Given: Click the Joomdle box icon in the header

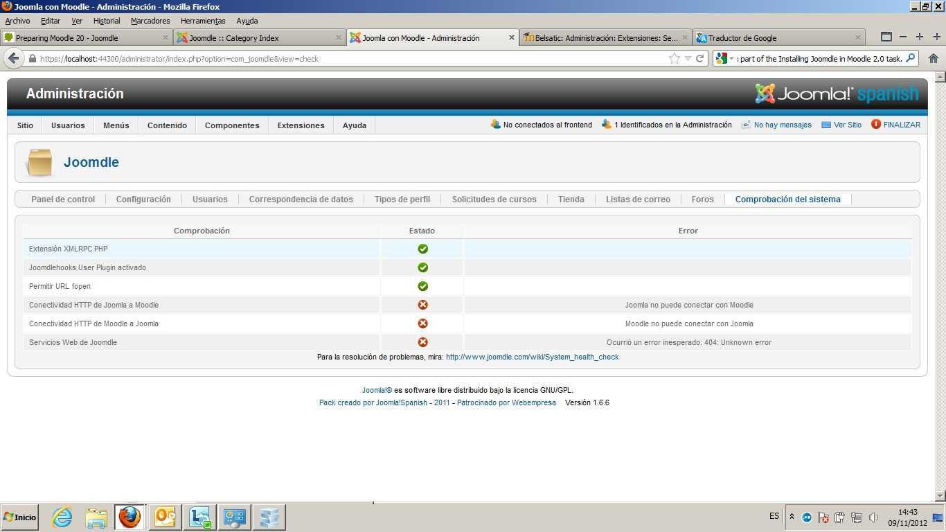Looking at the screenshot, I should point(39,162).
